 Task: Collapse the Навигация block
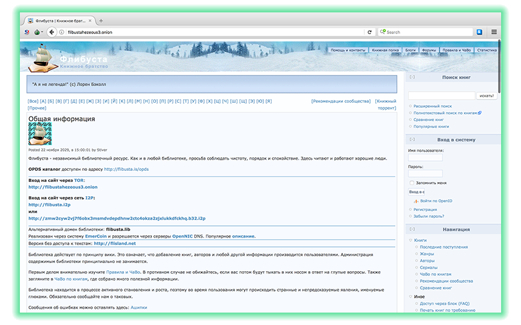[x=412, y=229]
